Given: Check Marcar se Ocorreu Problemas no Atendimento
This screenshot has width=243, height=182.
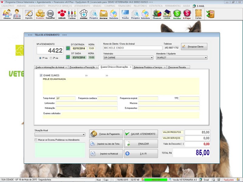Looking at the screenshot, I should pyautogui.click(x=36, y=140).
